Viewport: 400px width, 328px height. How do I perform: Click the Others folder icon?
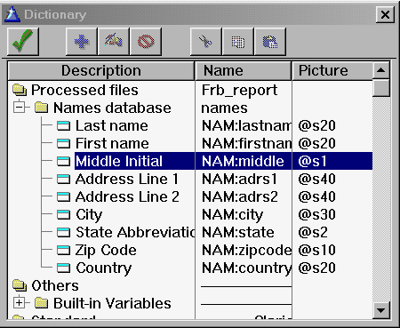[20, 285]
